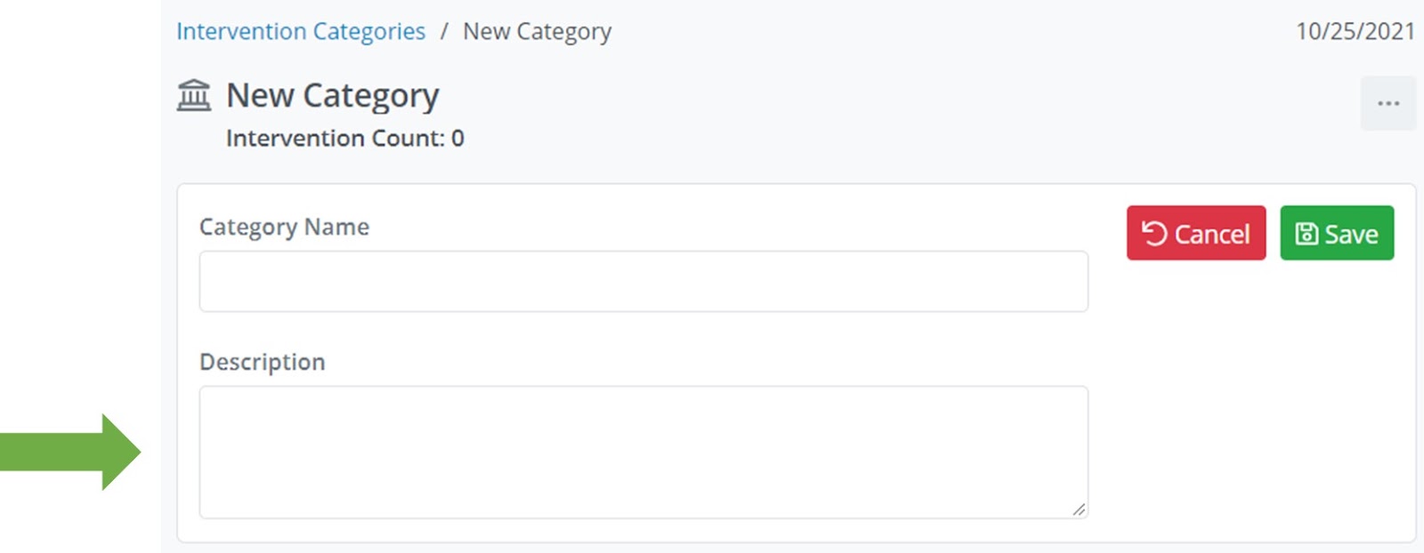Open the Intervention Categories breadcrumb link
The width and height of the screenshot is (1424, 553).
[x=301, y=32]
